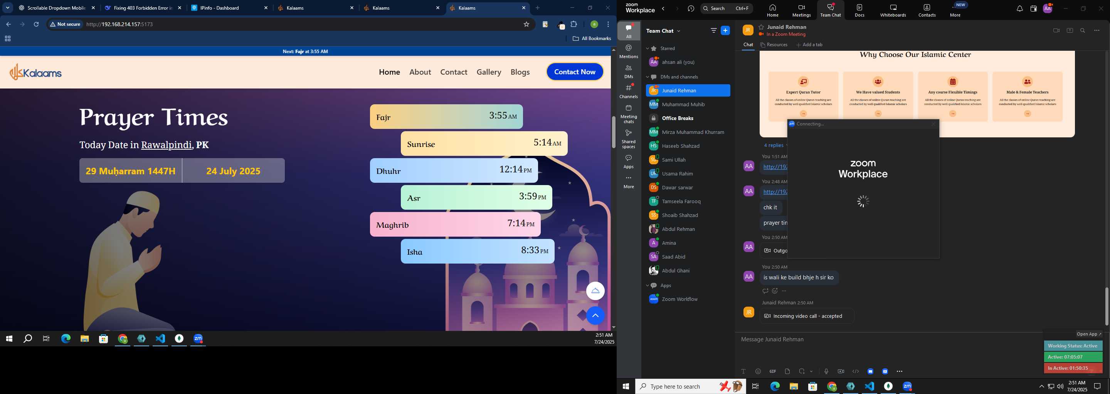Select the All chats sidebar item
1110x394 pixels.
point(629,31)
